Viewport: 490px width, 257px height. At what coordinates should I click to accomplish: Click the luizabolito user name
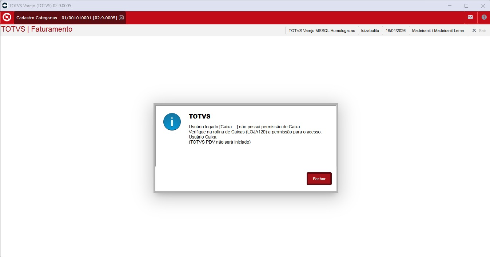pyautogui.click(x=370, y=31)
